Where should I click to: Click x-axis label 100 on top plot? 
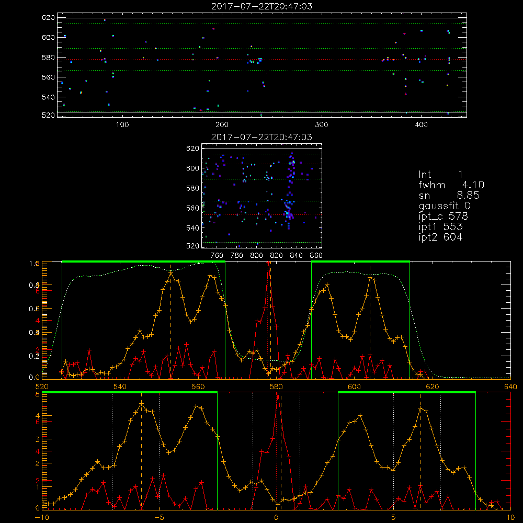point(122,125)
